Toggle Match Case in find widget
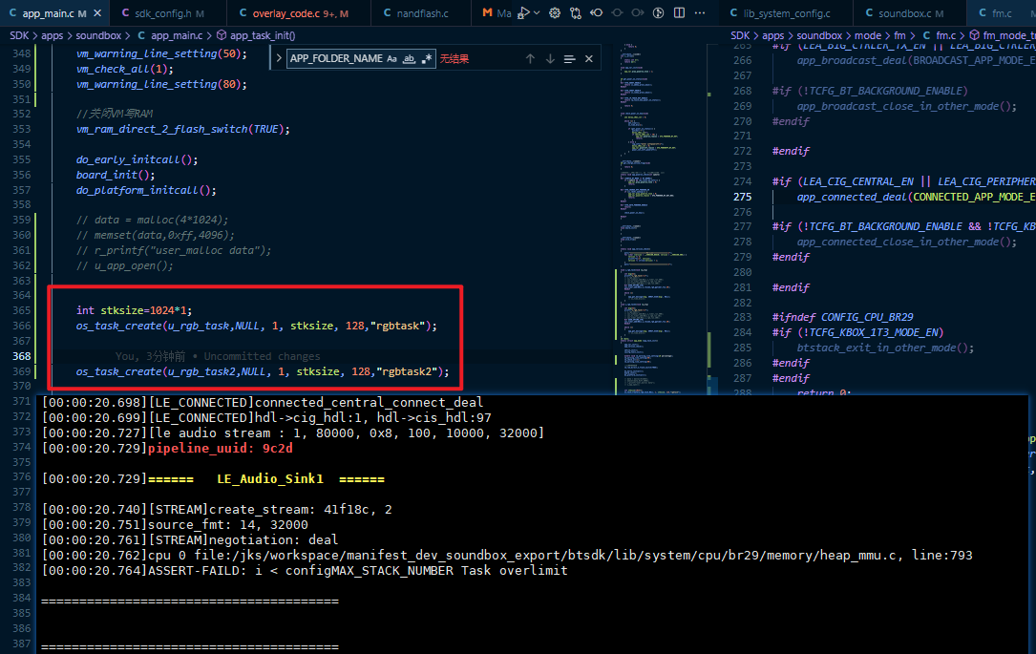This screenshot has height=654, width=1036. (391, 59)
